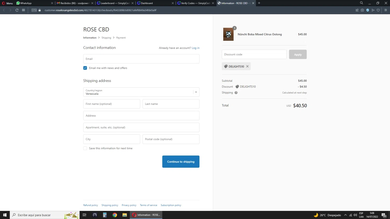Check Save this information for next time
The height and width of the screenshot is (219, 390).
[85, 148]
